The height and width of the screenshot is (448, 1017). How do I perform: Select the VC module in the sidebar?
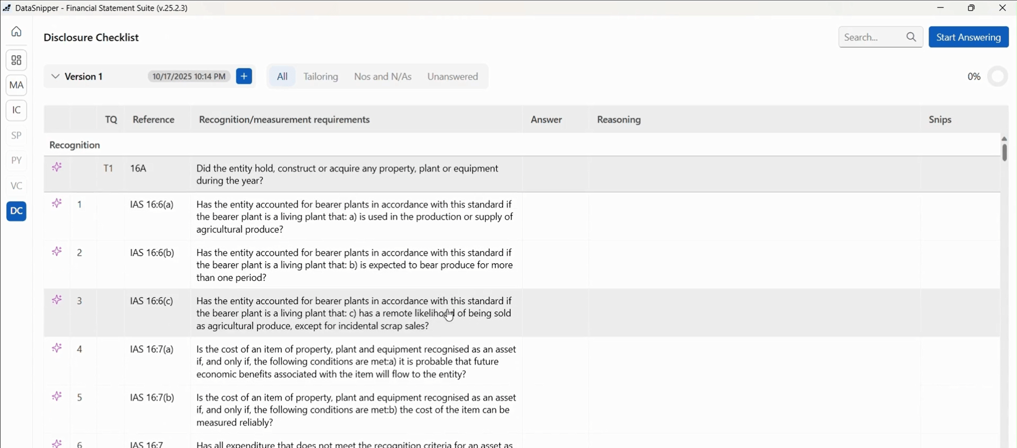coord(16,186)
